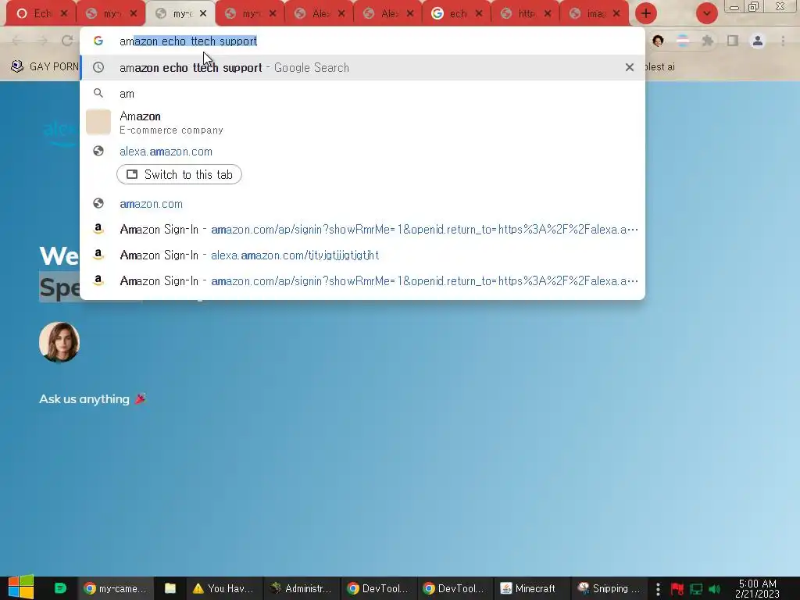Click the globe icon beside amazon.com
Image resolution: width=800 pixels, height=600 pixels.
tap(98, 204)
